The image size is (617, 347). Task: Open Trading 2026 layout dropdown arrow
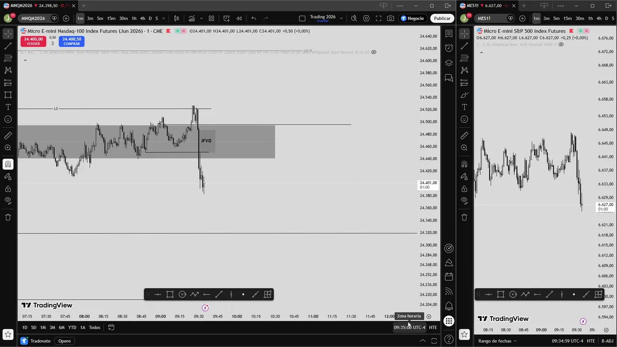(x=341, y=18)
